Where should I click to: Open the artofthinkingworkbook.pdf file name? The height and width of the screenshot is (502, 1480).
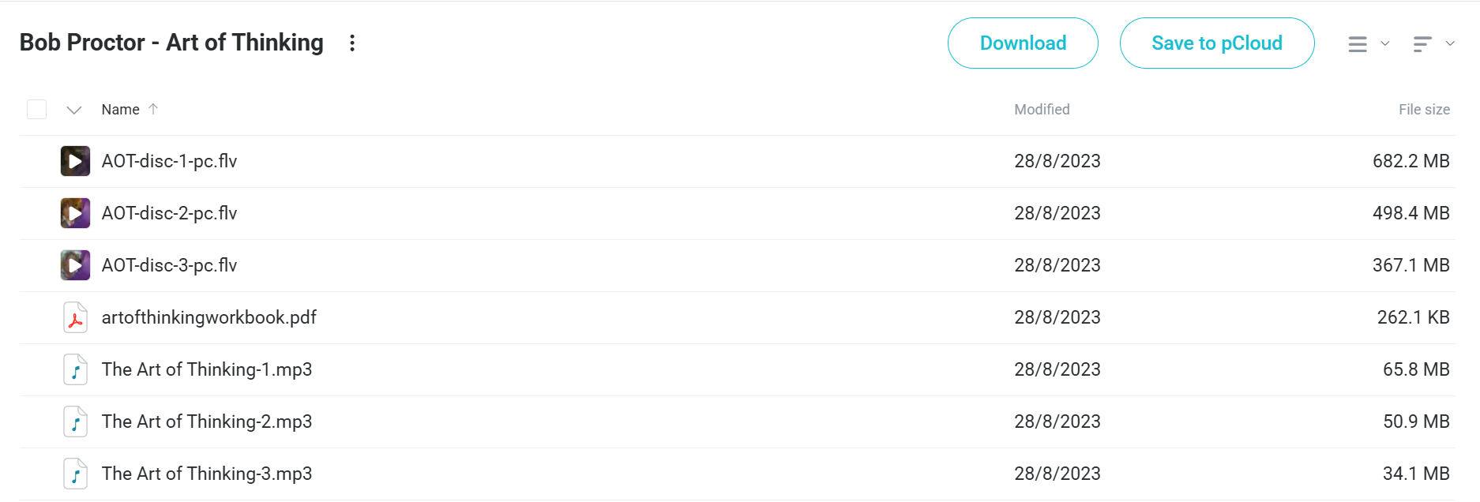pos(208,317)
